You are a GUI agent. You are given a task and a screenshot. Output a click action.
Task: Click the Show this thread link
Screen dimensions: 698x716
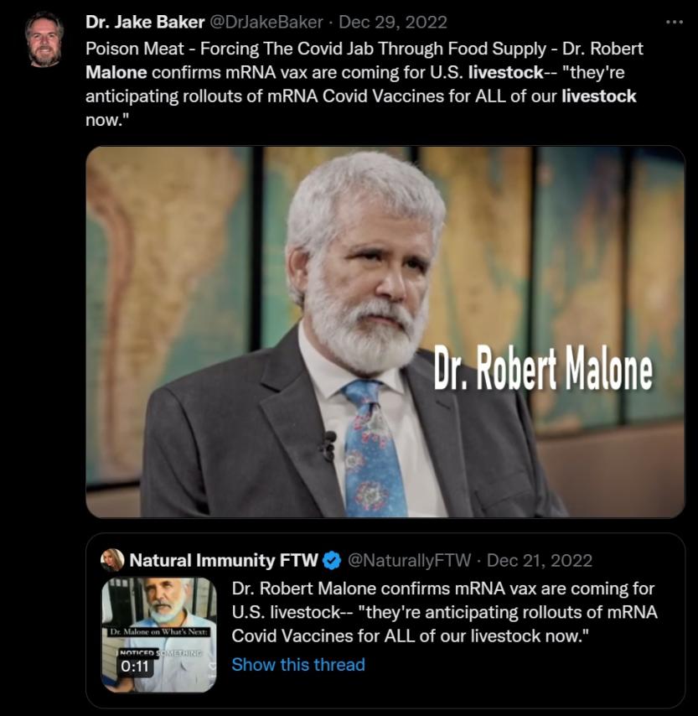(x=298, y=664)
